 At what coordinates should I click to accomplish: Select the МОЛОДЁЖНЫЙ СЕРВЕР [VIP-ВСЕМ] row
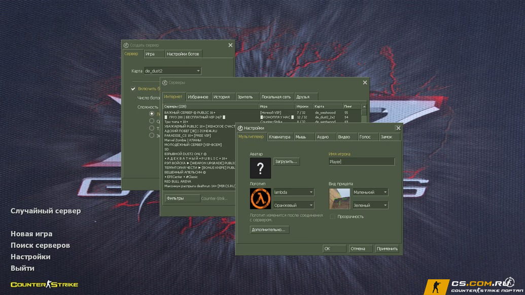(199, 145)
